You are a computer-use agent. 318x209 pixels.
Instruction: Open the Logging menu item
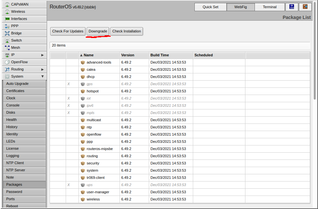25,156
